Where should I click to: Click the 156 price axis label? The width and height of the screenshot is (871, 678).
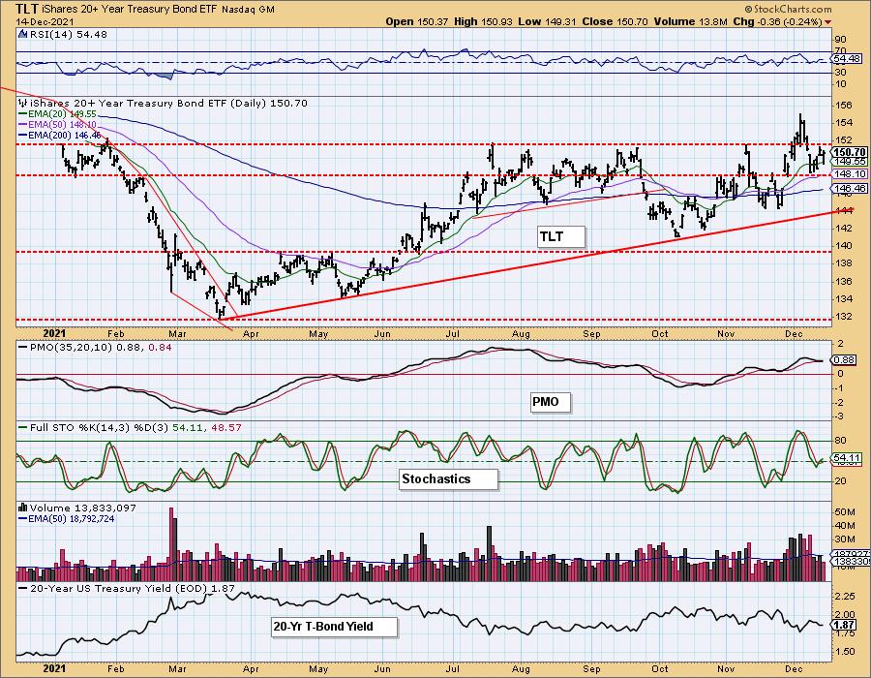click(x=844, y=105)
